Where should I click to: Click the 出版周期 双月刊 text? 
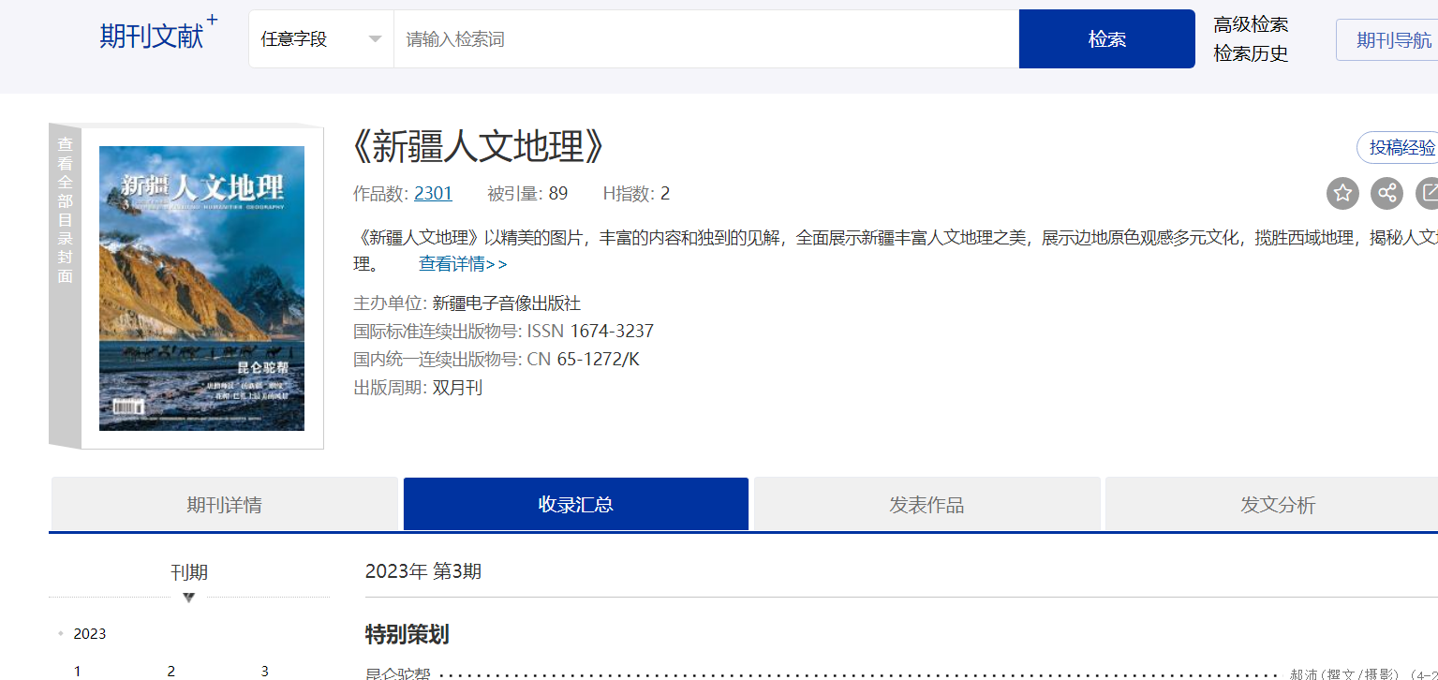tap(418, 388)
